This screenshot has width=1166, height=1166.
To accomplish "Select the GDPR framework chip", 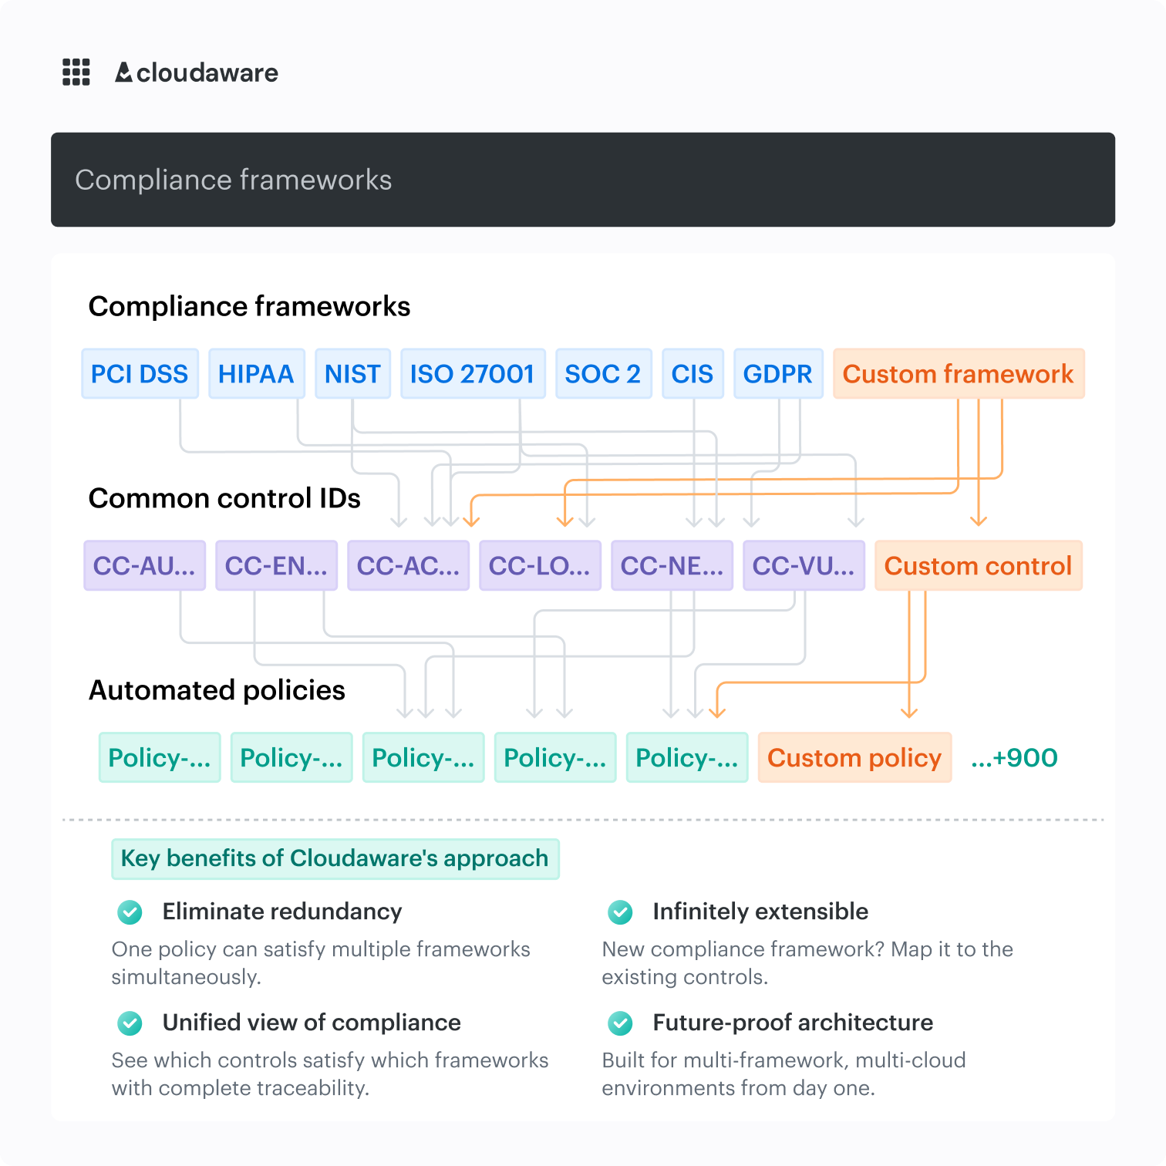I will (x=777, y=374).
